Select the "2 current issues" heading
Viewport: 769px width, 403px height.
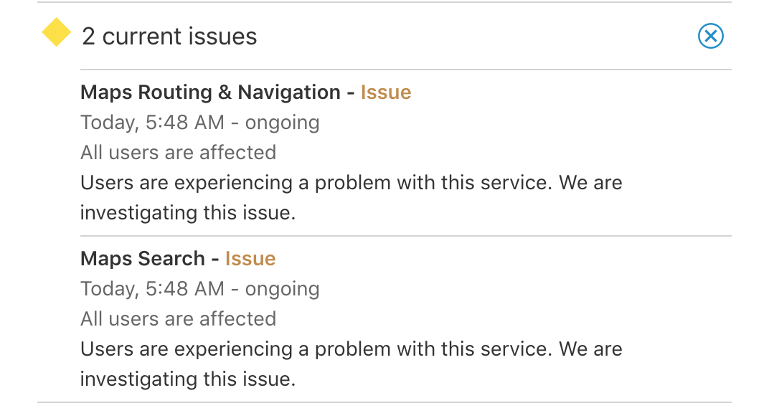click(x=169, y=37)
